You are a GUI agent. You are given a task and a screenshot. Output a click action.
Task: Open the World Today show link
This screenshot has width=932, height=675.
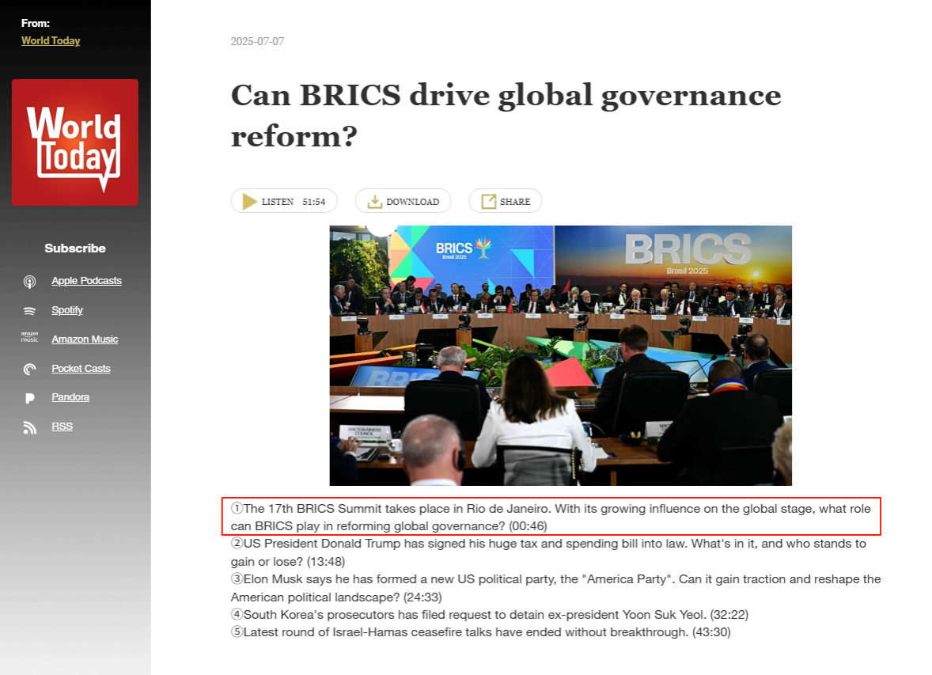point(51,40)
